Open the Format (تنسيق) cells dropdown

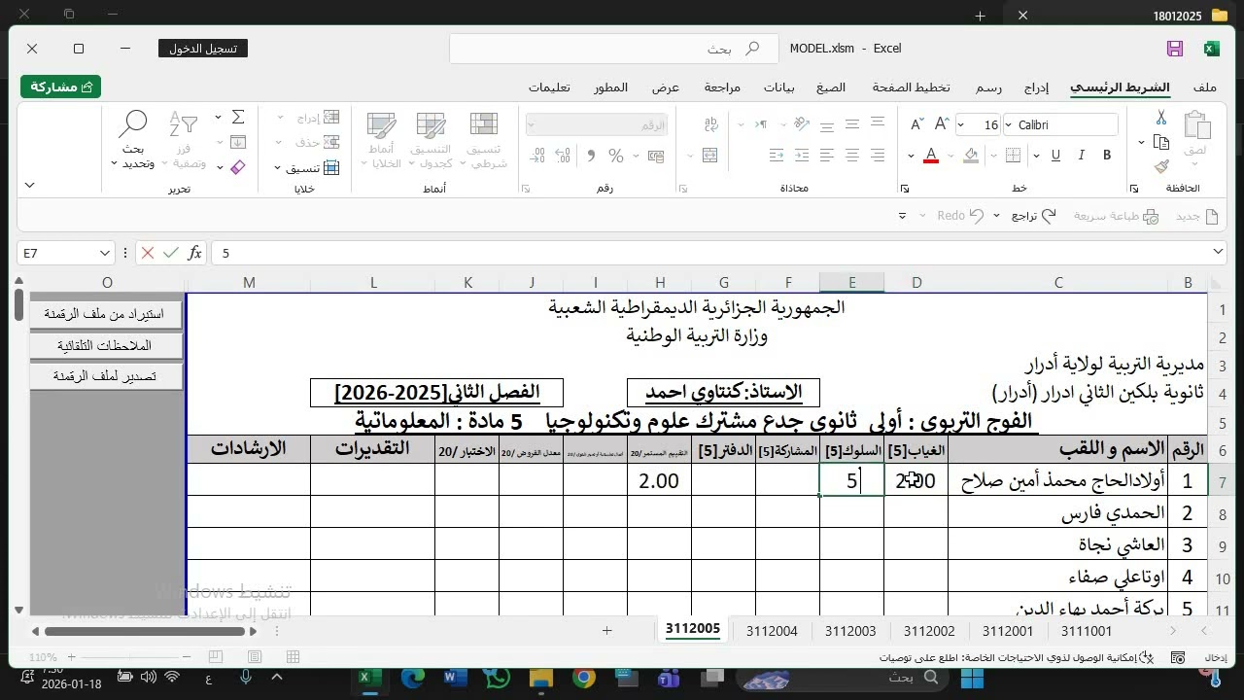click(306, 167)
